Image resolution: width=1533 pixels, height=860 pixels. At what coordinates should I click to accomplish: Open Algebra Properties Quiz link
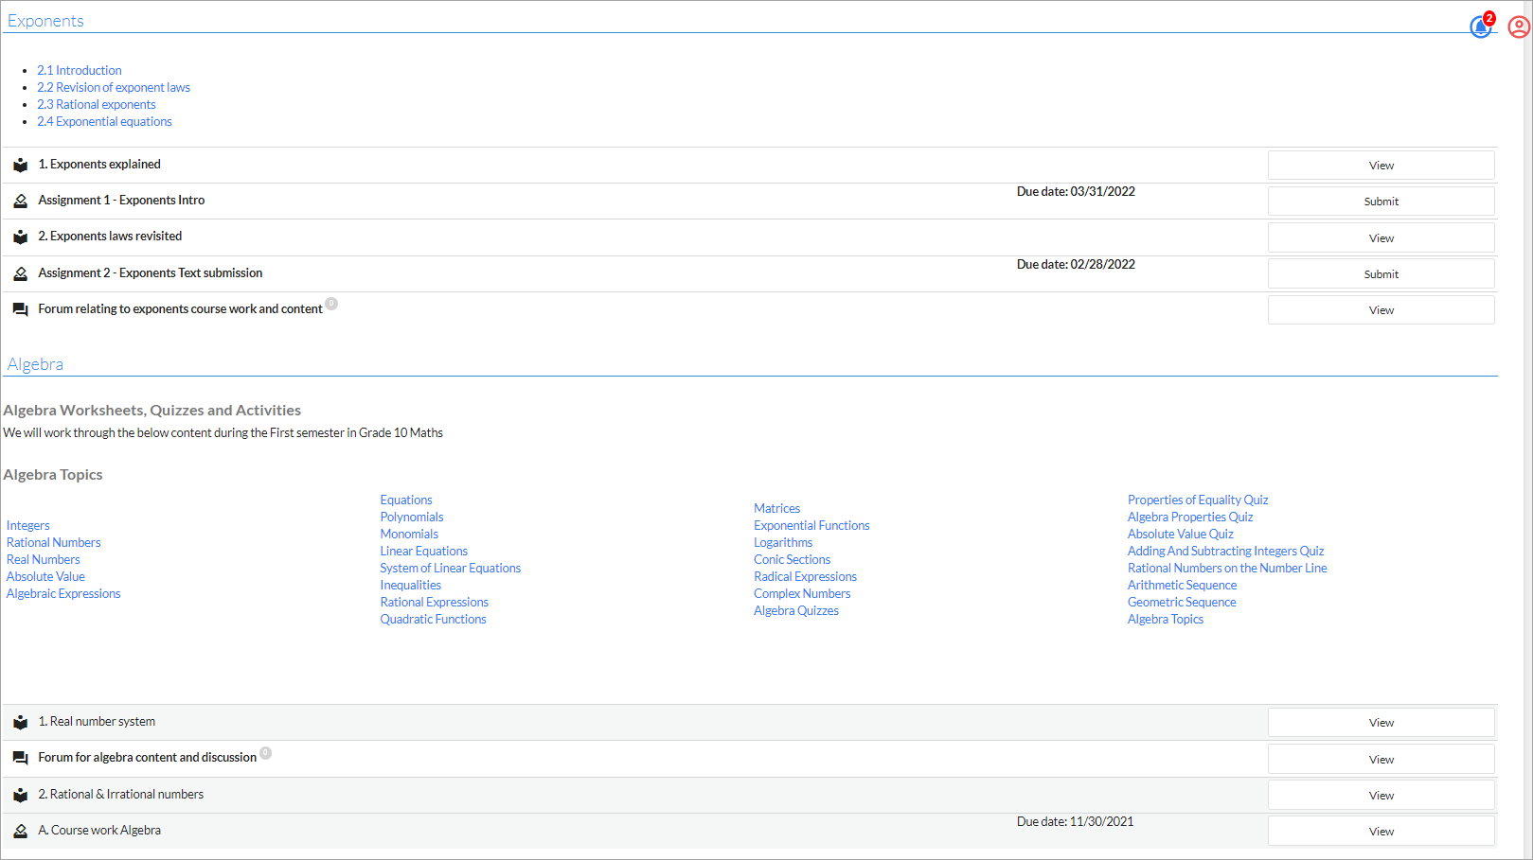[1190, 518]
